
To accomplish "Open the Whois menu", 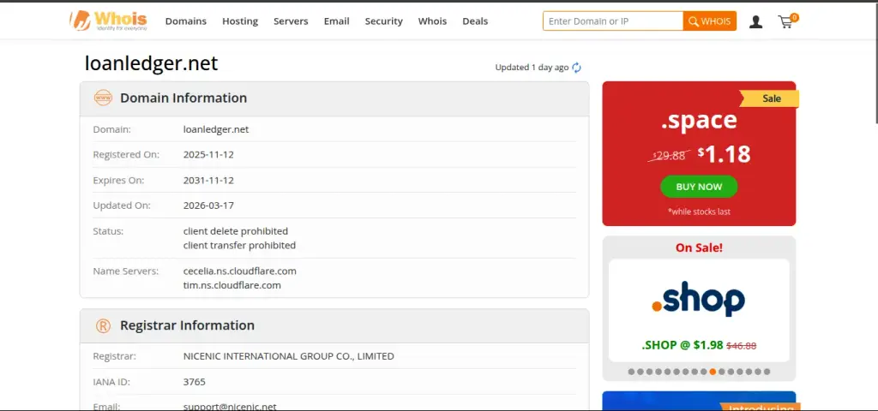I will click(432, 21).
